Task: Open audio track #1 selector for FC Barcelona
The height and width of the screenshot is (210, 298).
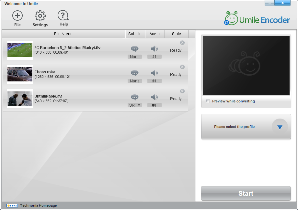Action: click(154, 57)
